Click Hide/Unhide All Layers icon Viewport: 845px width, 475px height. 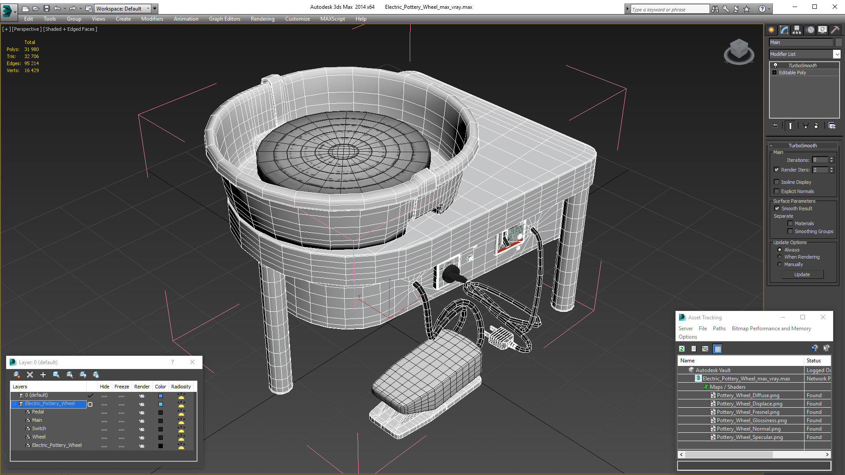[x=83, y=375]
